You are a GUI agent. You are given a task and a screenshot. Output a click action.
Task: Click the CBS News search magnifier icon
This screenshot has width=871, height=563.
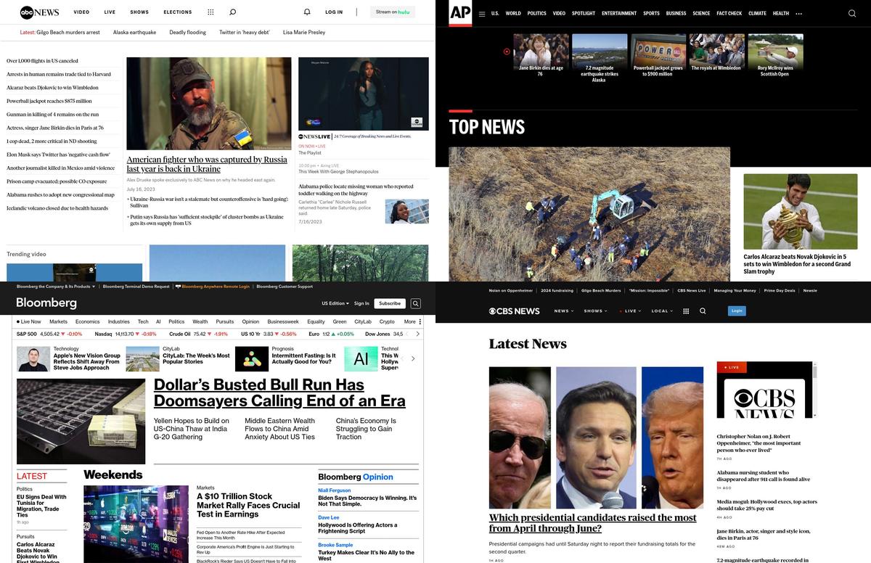[x=703, y=311]
